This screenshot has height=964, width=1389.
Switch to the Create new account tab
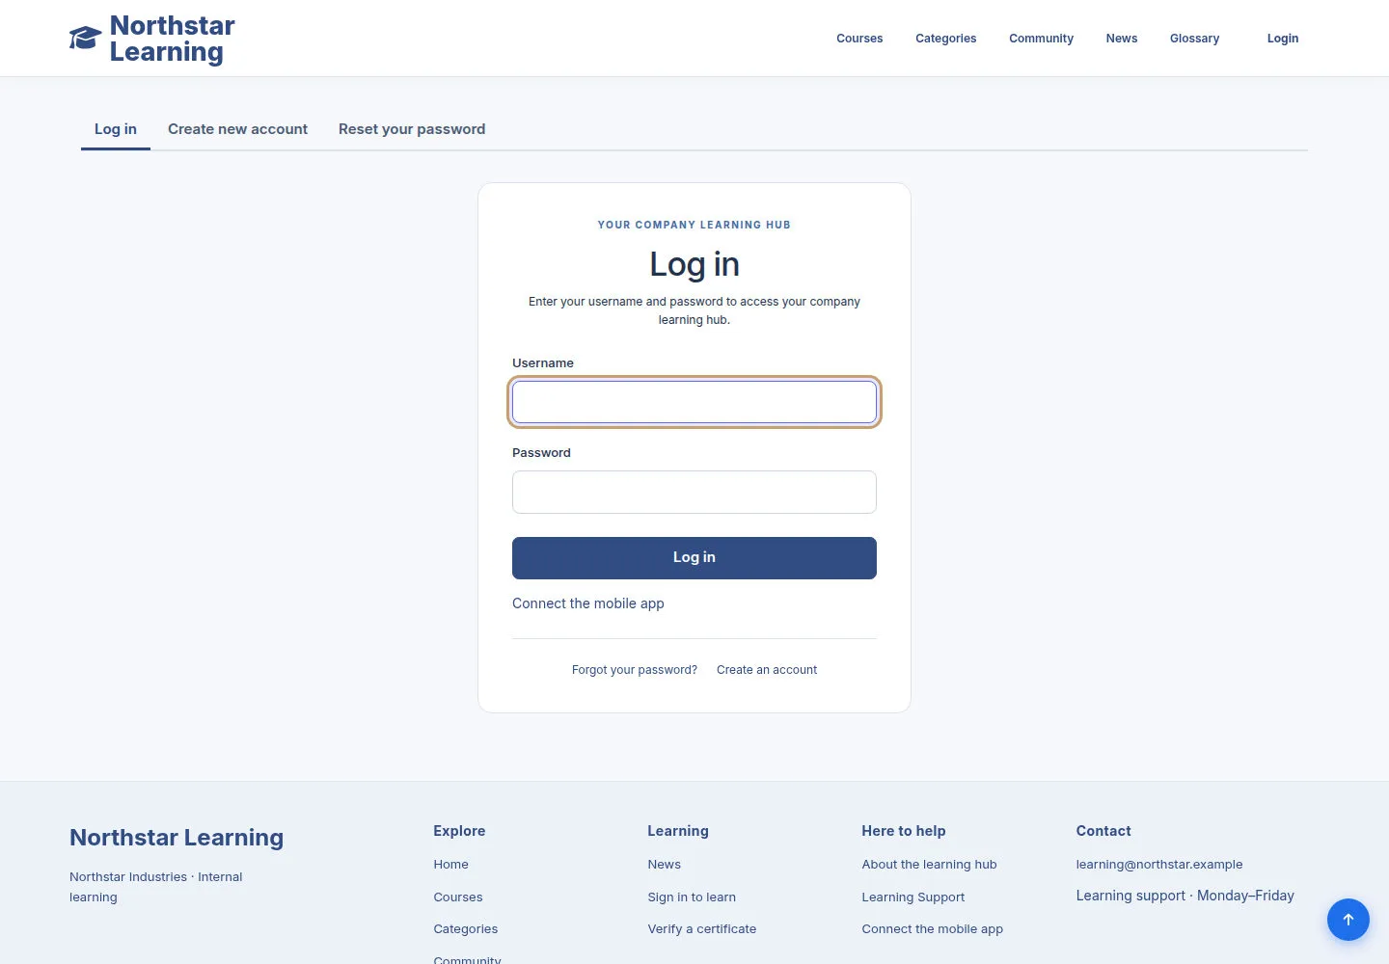(x=237, y=129)
